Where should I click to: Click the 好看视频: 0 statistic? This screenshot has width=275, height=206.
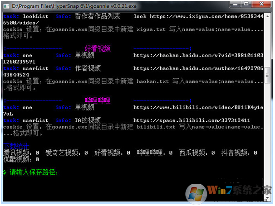(112, 153)
